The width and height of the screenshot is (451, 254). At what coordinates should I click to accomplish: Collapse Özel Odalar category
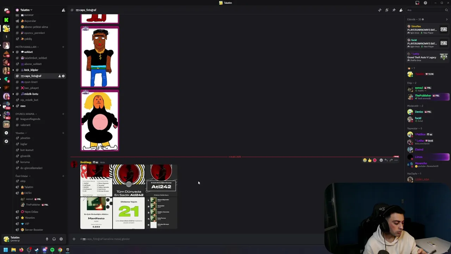click(x=23, y=176)
